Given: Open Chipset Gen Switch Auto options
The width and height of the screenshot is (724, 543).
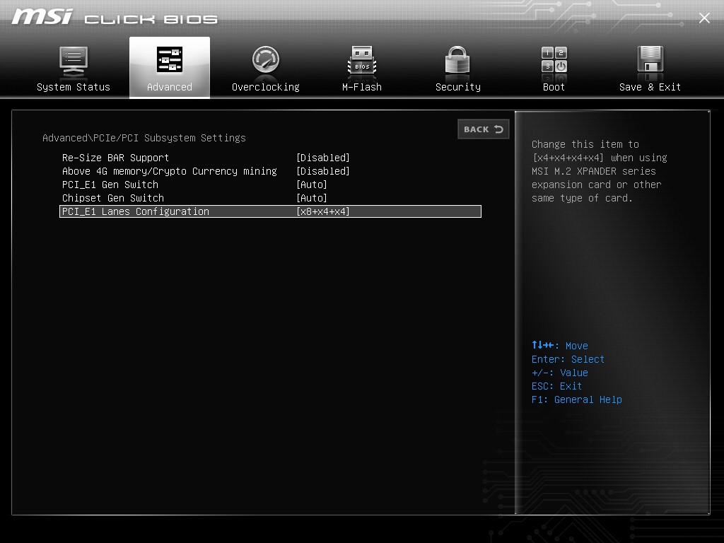Looking at the screenshot, I should [312, 198].
